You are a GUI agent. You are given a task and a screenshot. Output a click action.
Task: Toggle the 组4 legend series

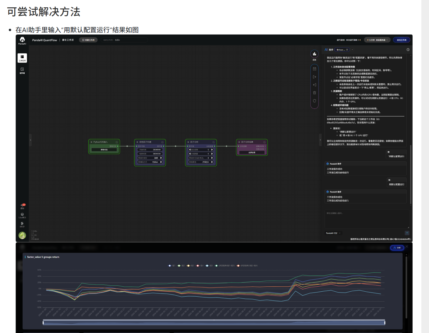pyautogui.click(x=200, y=266)
